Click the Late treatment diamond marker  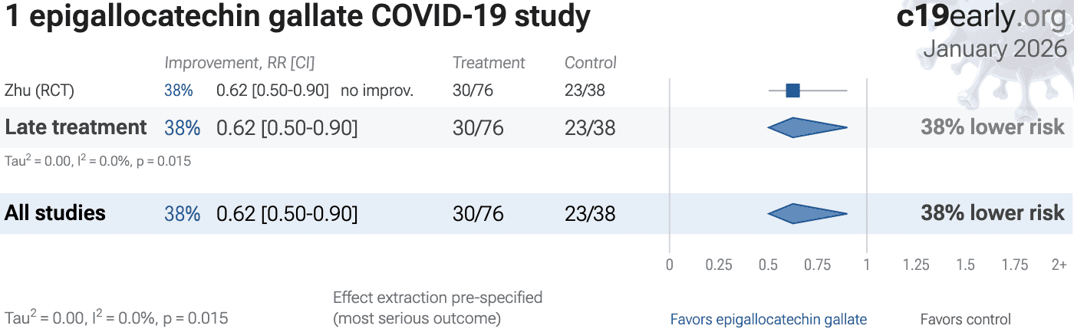[x=806, y=127]
